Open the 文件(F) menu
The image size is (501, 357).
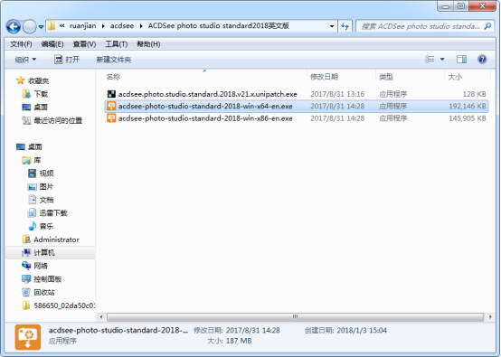tap(21, 44)
